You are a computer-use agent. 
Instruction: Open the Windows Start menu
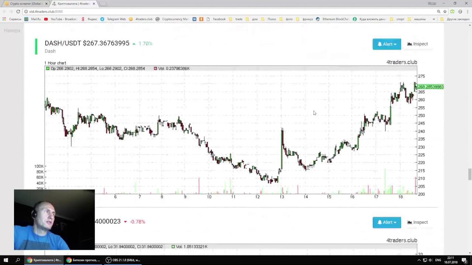click(x=6, y=260)
